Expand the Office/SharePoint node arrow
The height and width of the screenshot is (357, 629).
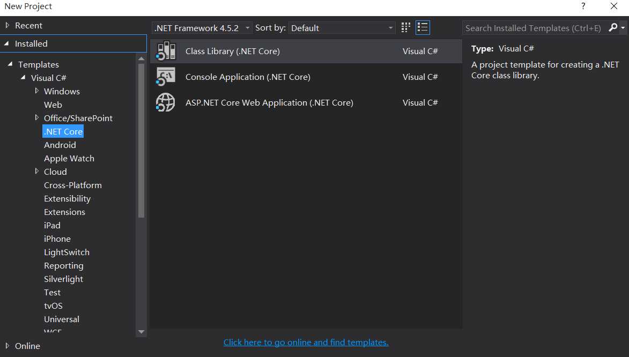(x=36, y=117)
